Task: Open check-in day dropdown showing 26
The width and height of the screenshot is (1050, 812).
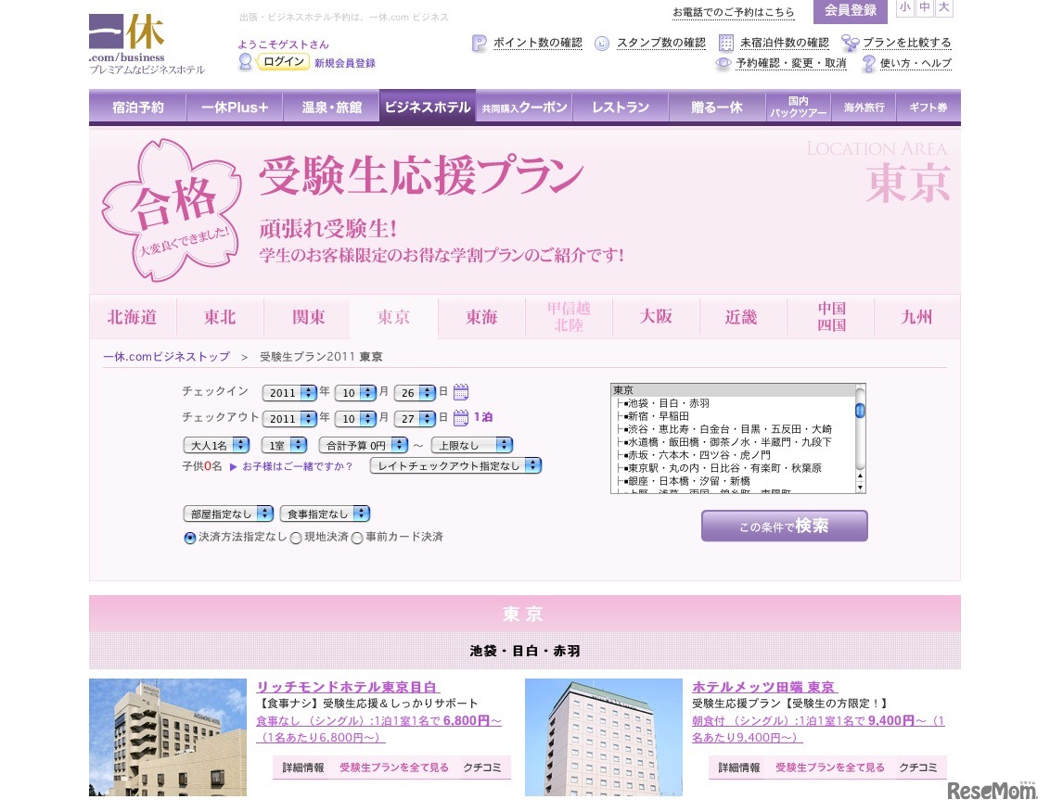Action: pos(416,392)
